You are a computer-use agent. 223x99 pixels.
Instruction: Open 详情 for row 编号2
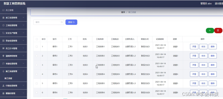click(194, 56)
